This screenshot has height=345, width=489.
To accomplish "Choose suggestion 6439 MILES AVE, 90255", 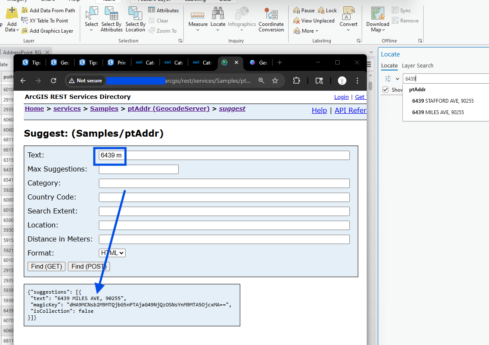I will coord(438,112).
